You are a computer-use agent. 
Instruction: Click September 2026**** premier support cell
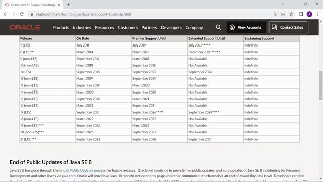[x=159, y=112]
